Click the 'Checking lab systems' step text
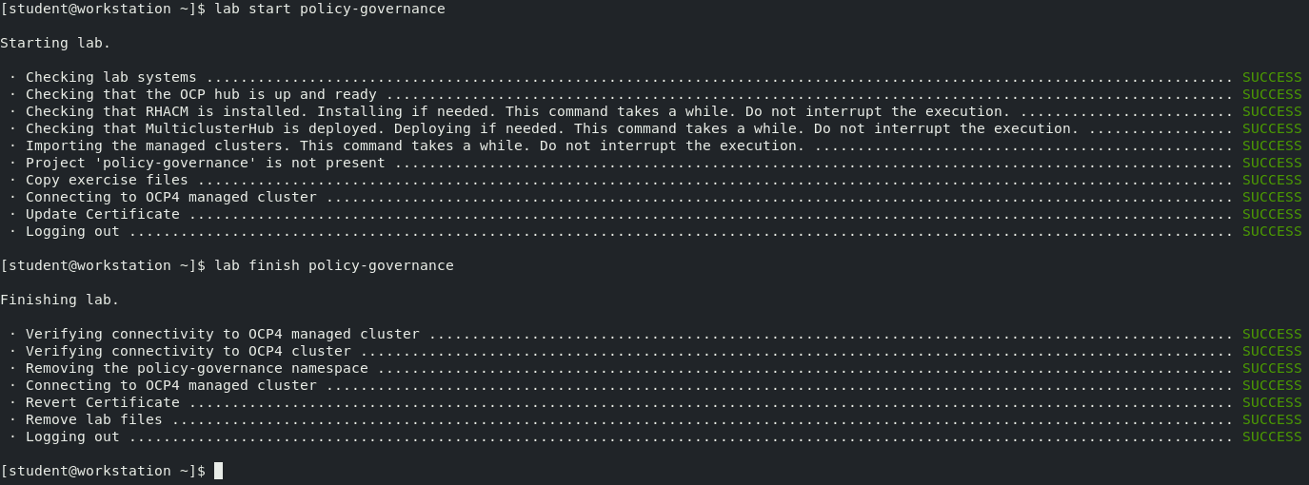The width and height of the screenshot is (1309, 485). click(x=110, y=77)
